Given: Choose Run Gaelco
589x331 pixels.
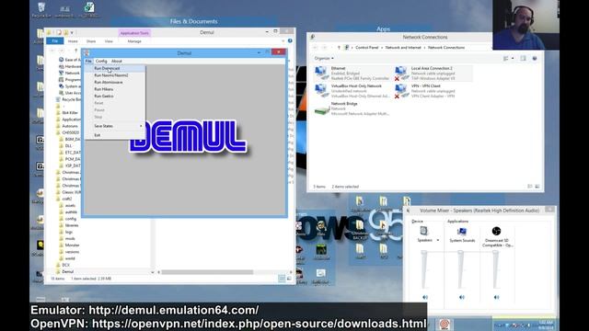Looking at the screenshot, I should coord(114,96).
